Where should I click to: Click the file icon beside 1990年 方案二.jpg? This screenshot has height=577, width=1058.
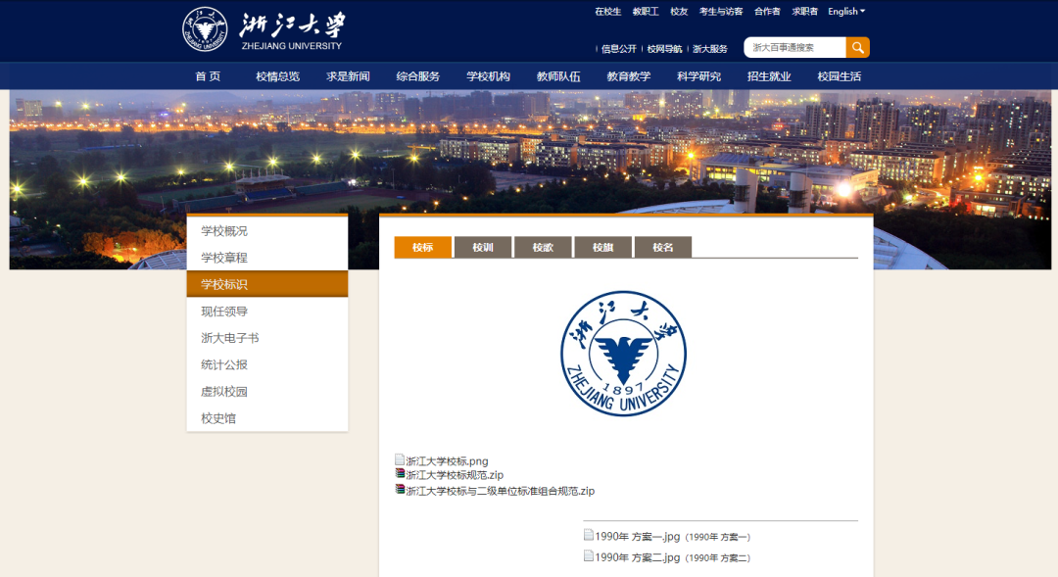pos(589,556)
